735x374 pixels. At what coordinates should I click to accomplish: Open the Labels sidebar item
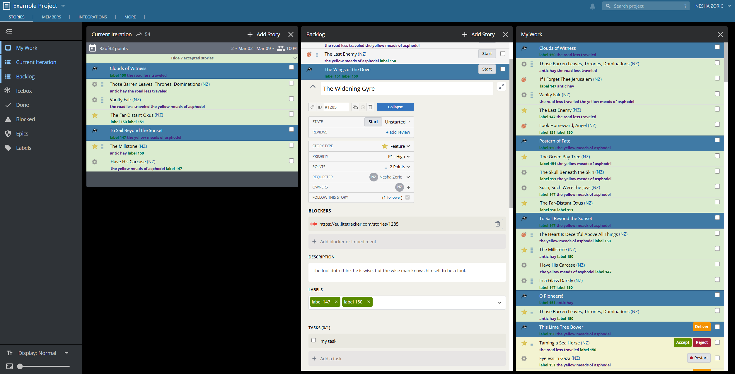(23, 148)
